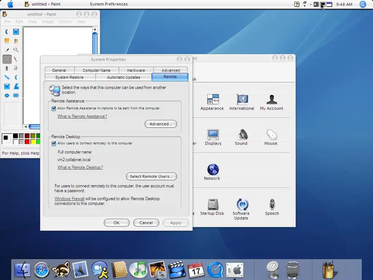The image size is (373, 280).
Task: Select the Free-Form Select tool in Paint
Action: click(7, 32)
